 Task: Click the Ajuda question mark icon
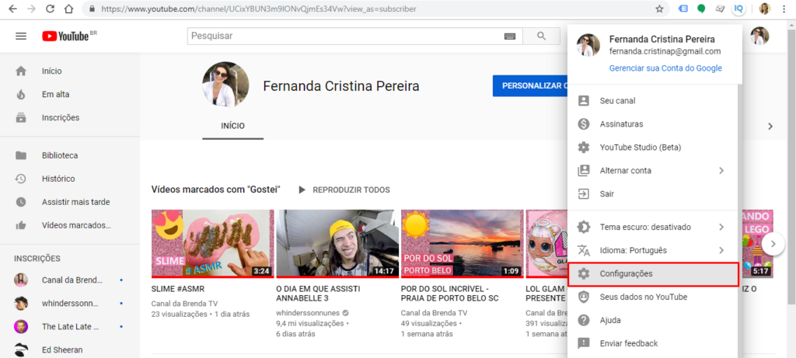click(x=584, y=321)
